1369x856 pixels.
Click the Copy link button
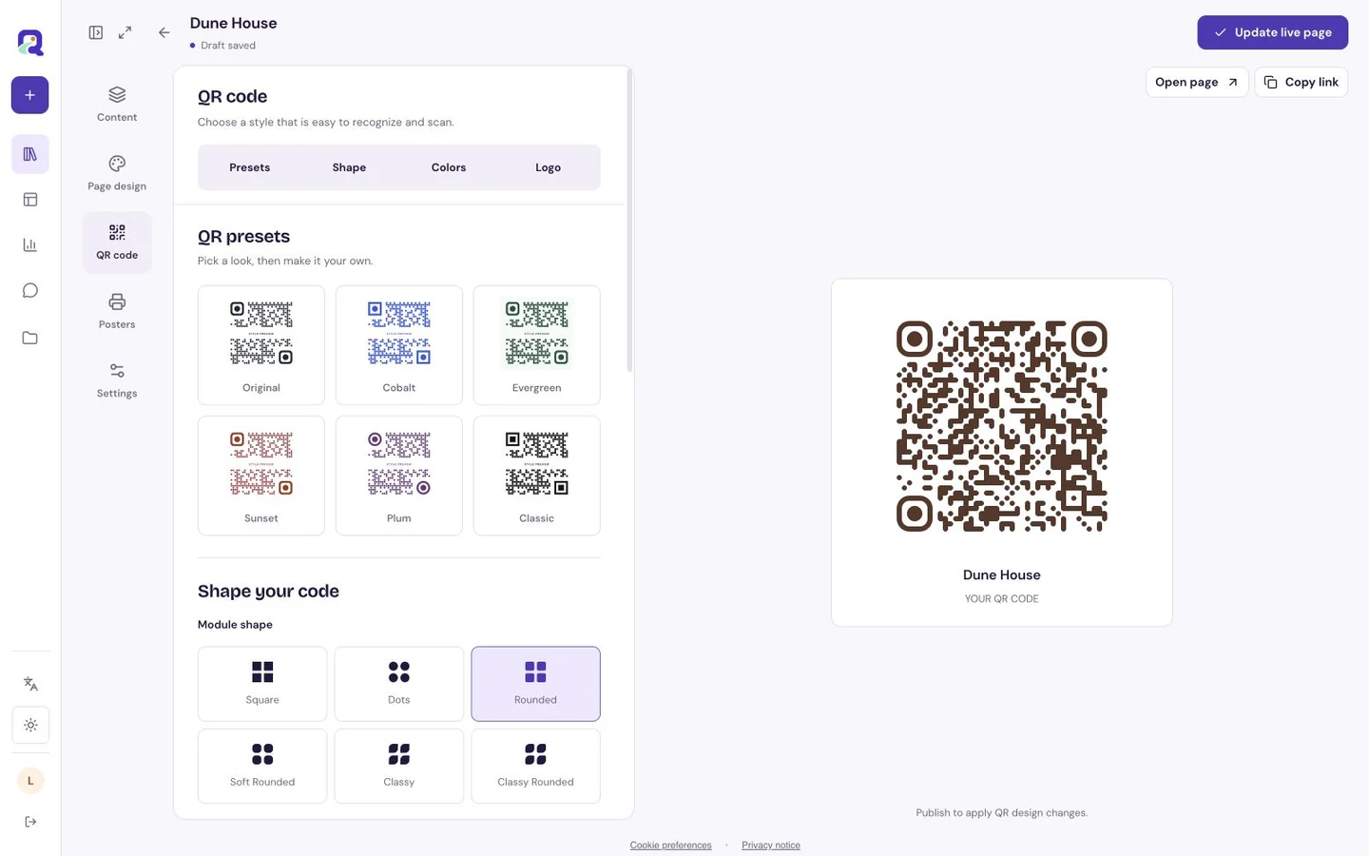pos(1302,82)
